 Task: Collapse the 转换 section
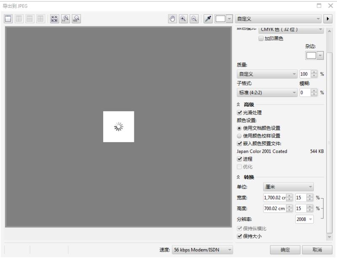(x=238, y=177)
